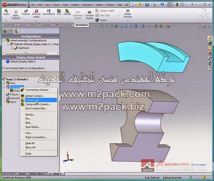Switch to the Office Products tab
This screenshot has width=214, height=181.
[63, 25]
